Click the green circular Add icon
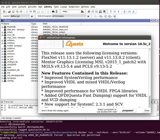The height and width of the screenshot is (140, 160). click(x=48, y=11)
